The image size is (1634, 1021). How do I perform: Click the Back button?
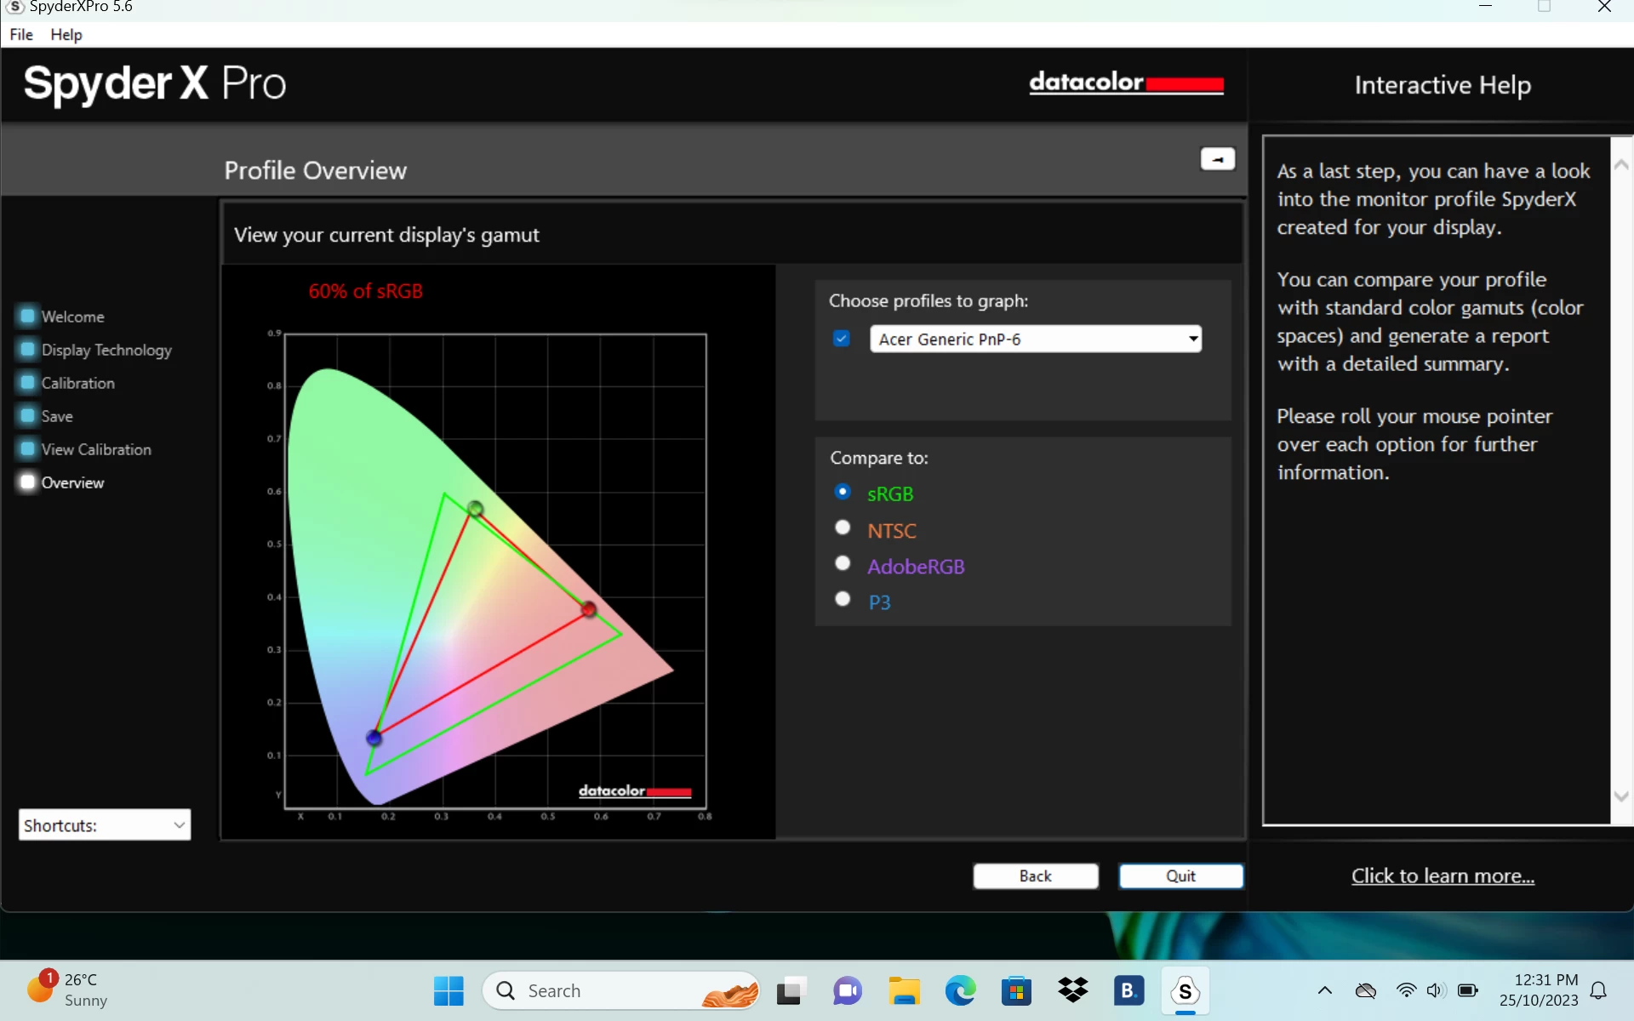[1035, 876]
